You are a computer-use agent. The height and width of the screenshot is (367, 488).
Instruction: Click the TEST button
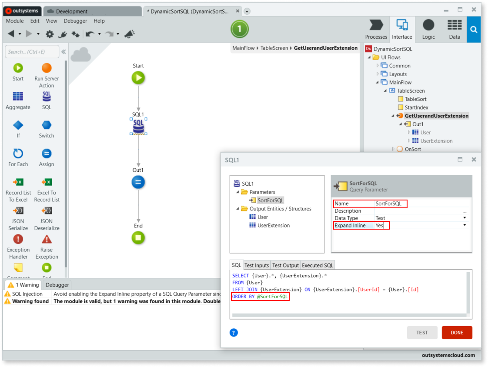tap(422, 333)
